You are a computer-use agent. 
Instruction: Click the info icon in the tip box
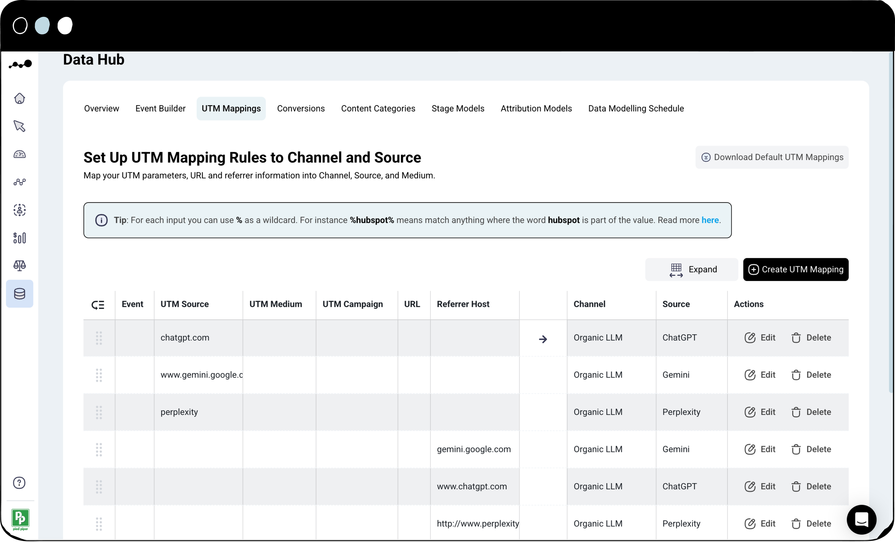101,221
